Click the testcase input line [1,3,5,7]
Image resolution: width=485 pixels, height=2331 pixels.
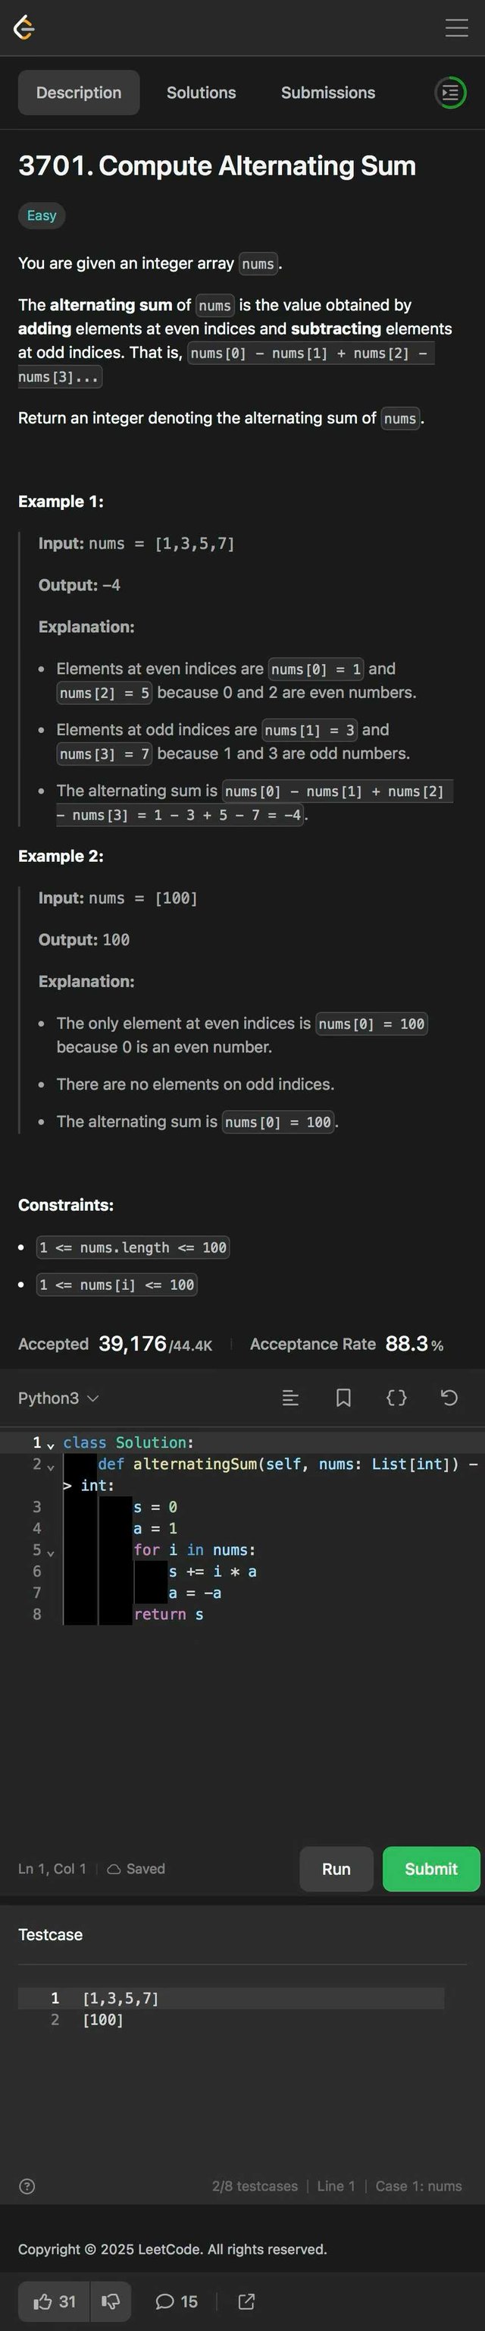[120, 1998]
